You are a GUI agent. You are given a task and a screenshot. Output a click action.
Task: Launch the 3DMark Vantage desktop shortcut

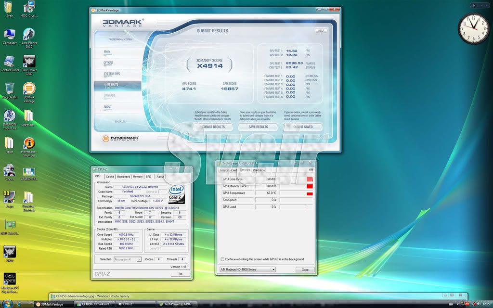tap(29, 89)
